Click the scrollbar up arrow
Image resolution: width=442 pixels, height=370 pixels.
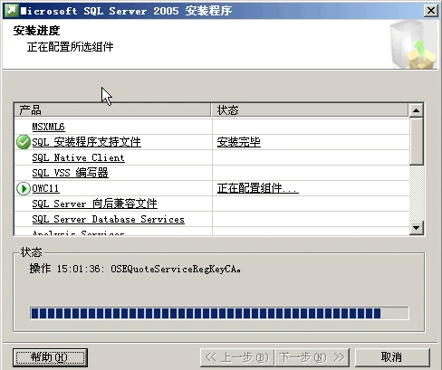pos(416,110)
